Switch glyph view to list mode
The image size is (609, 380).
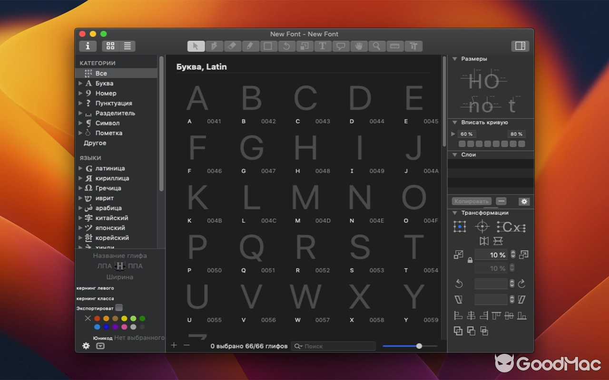point(127,46)
